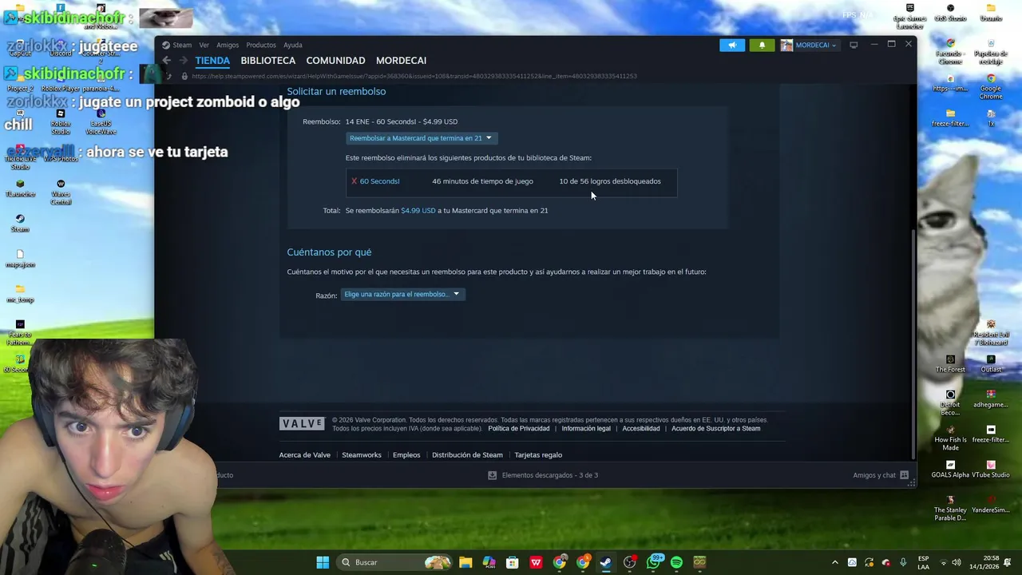The height and width of the screenshot is (575, 1022).
Task: Open Política de Privacidad link
Action: pyautogui.click(x=519, y=429)
